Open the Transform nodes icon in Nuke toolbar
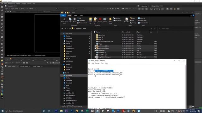The image size is (202, 113). pos(2,34)
